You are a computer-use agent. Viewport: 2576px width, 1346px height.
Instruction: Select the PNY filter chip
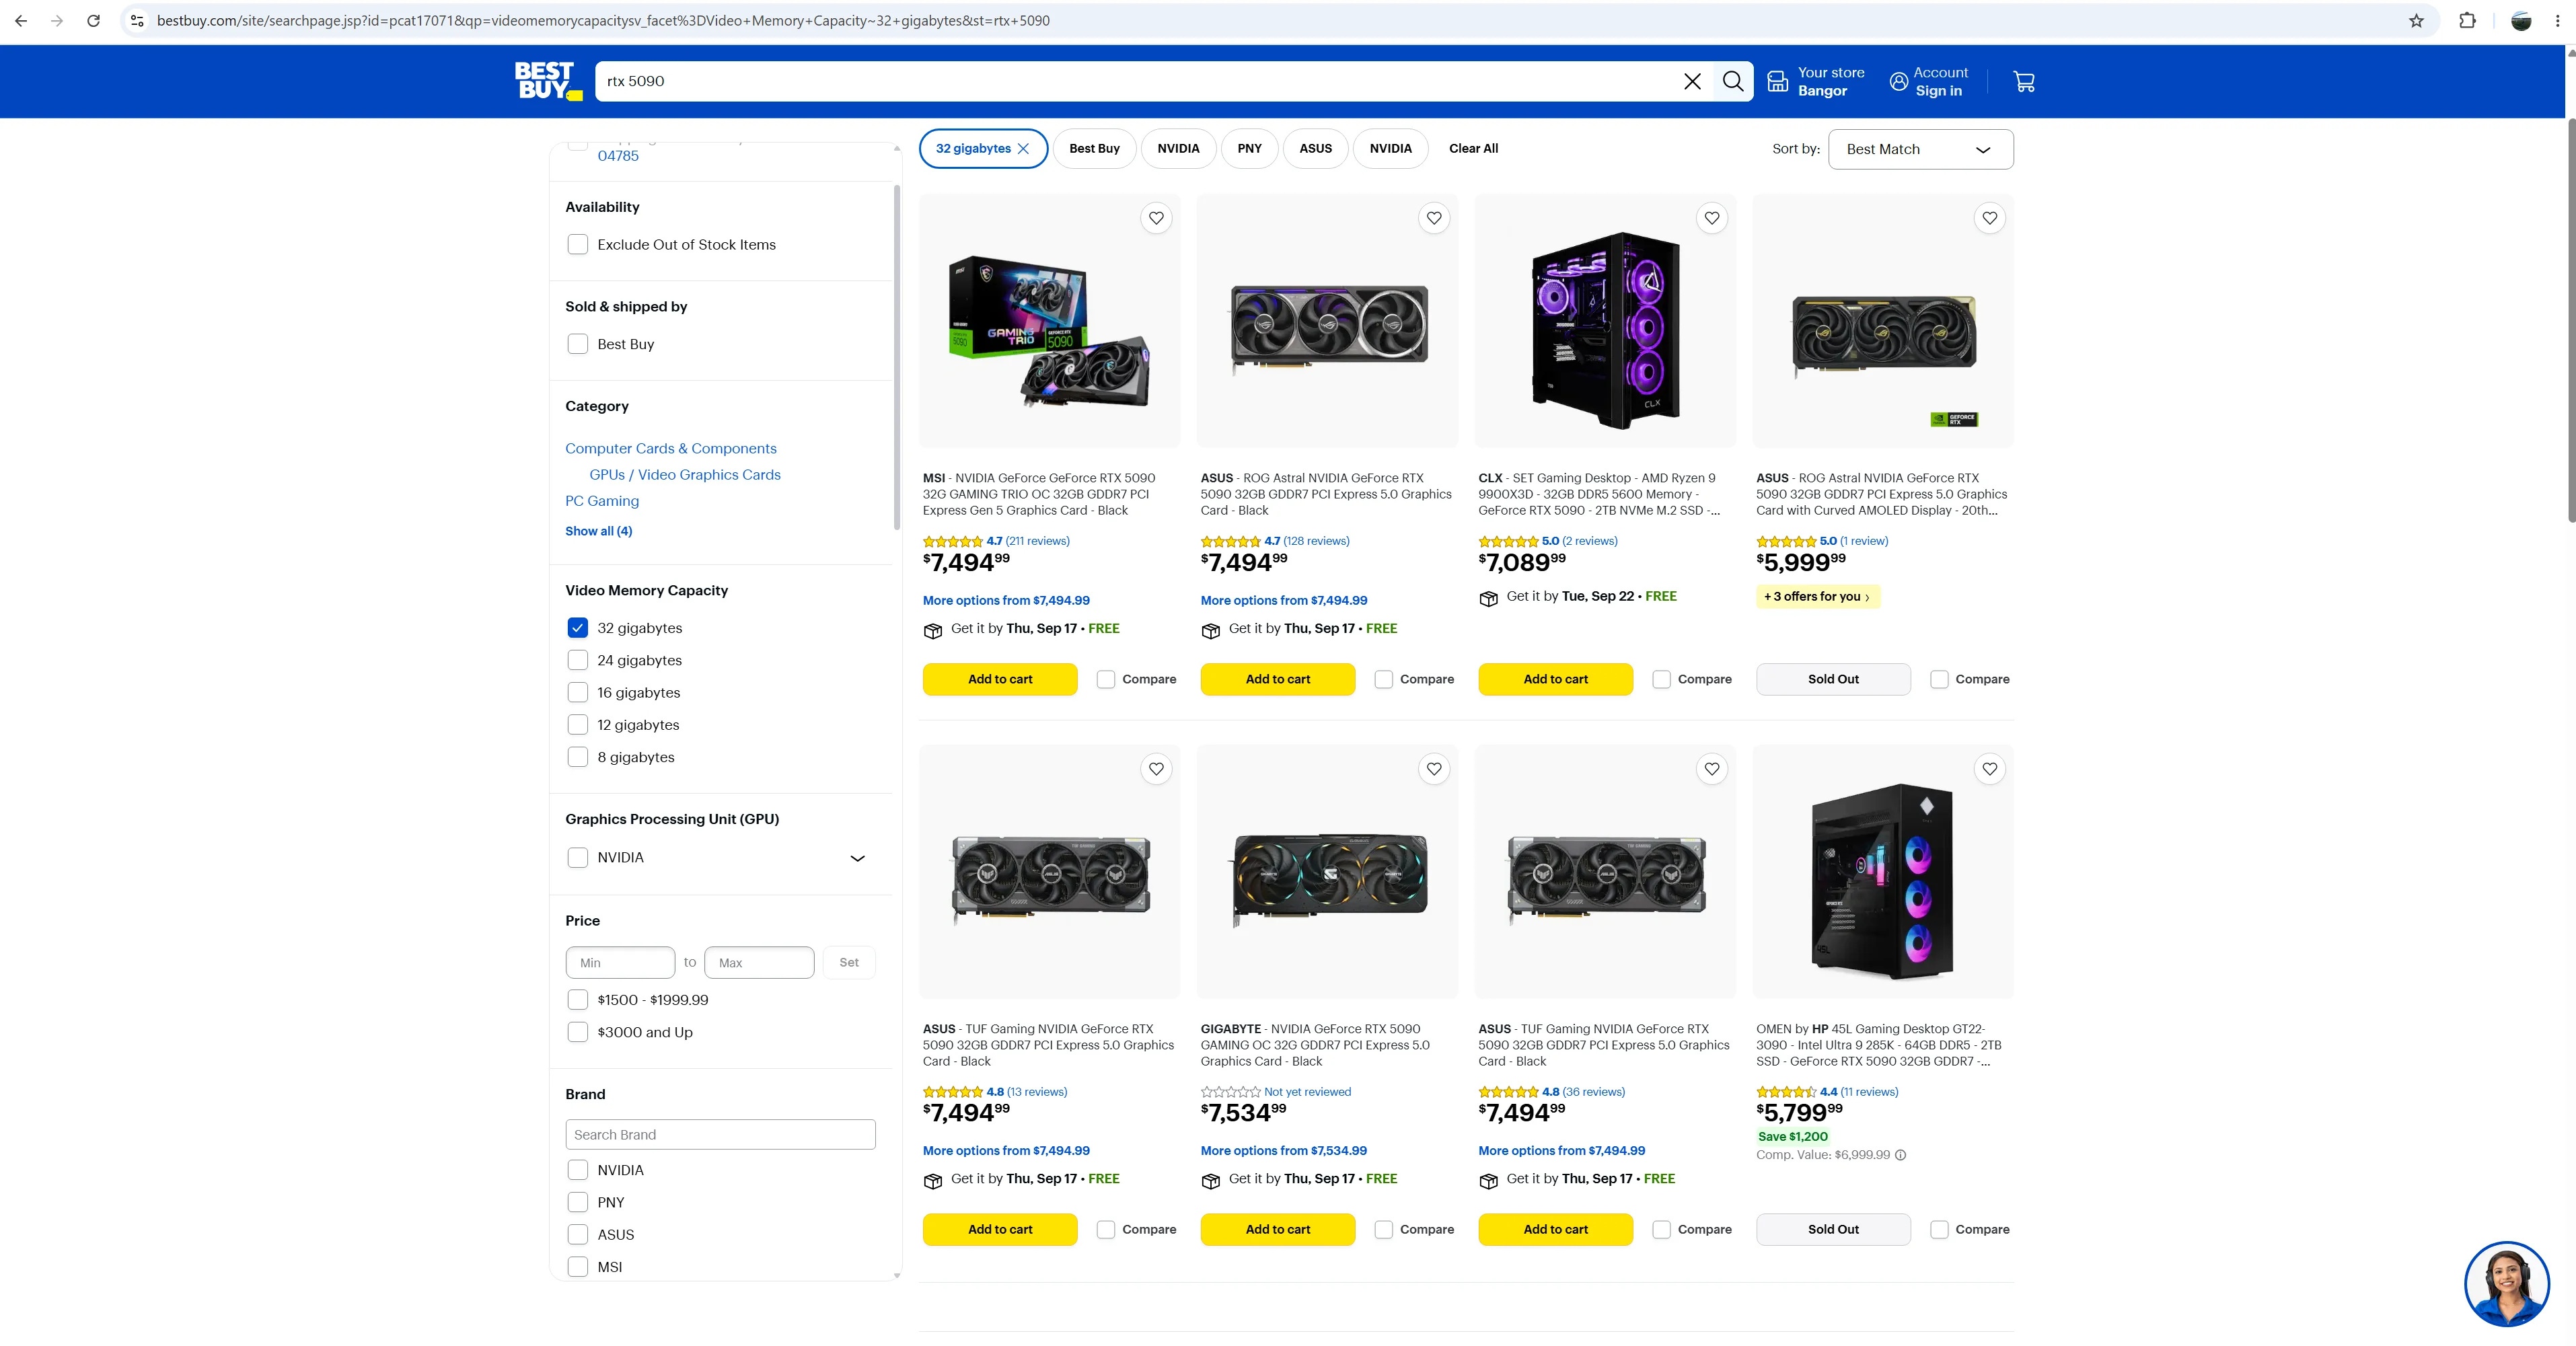click(x=1249, y=149)
